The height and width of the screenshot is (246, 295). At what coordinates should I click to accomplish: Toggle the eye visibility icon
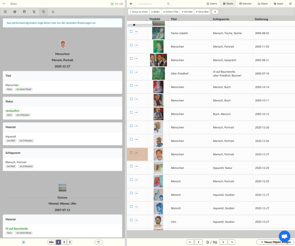coord(131,4)
